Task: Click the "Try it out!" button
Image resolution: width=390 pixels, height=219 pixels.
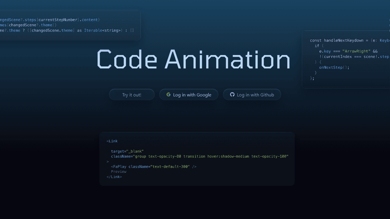Action: tap(132, 95)
